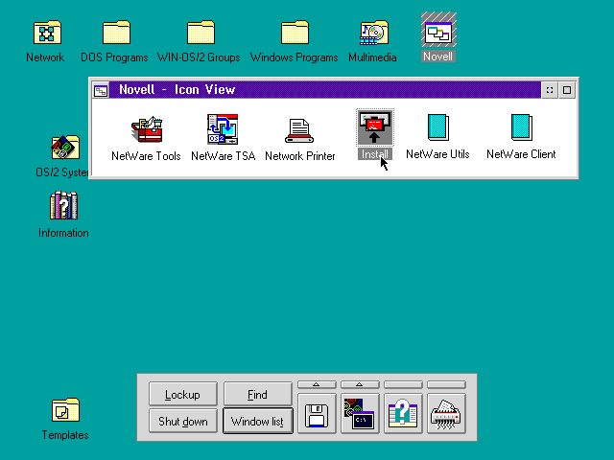Select the DOS Programs folder
Screen dimensions: 614x460
[x=116, y=32]
